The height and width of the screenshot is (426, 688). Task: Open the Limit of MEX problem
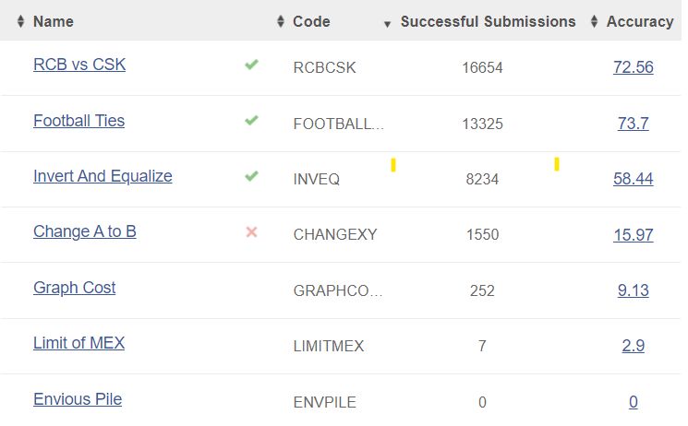(79, 343)
